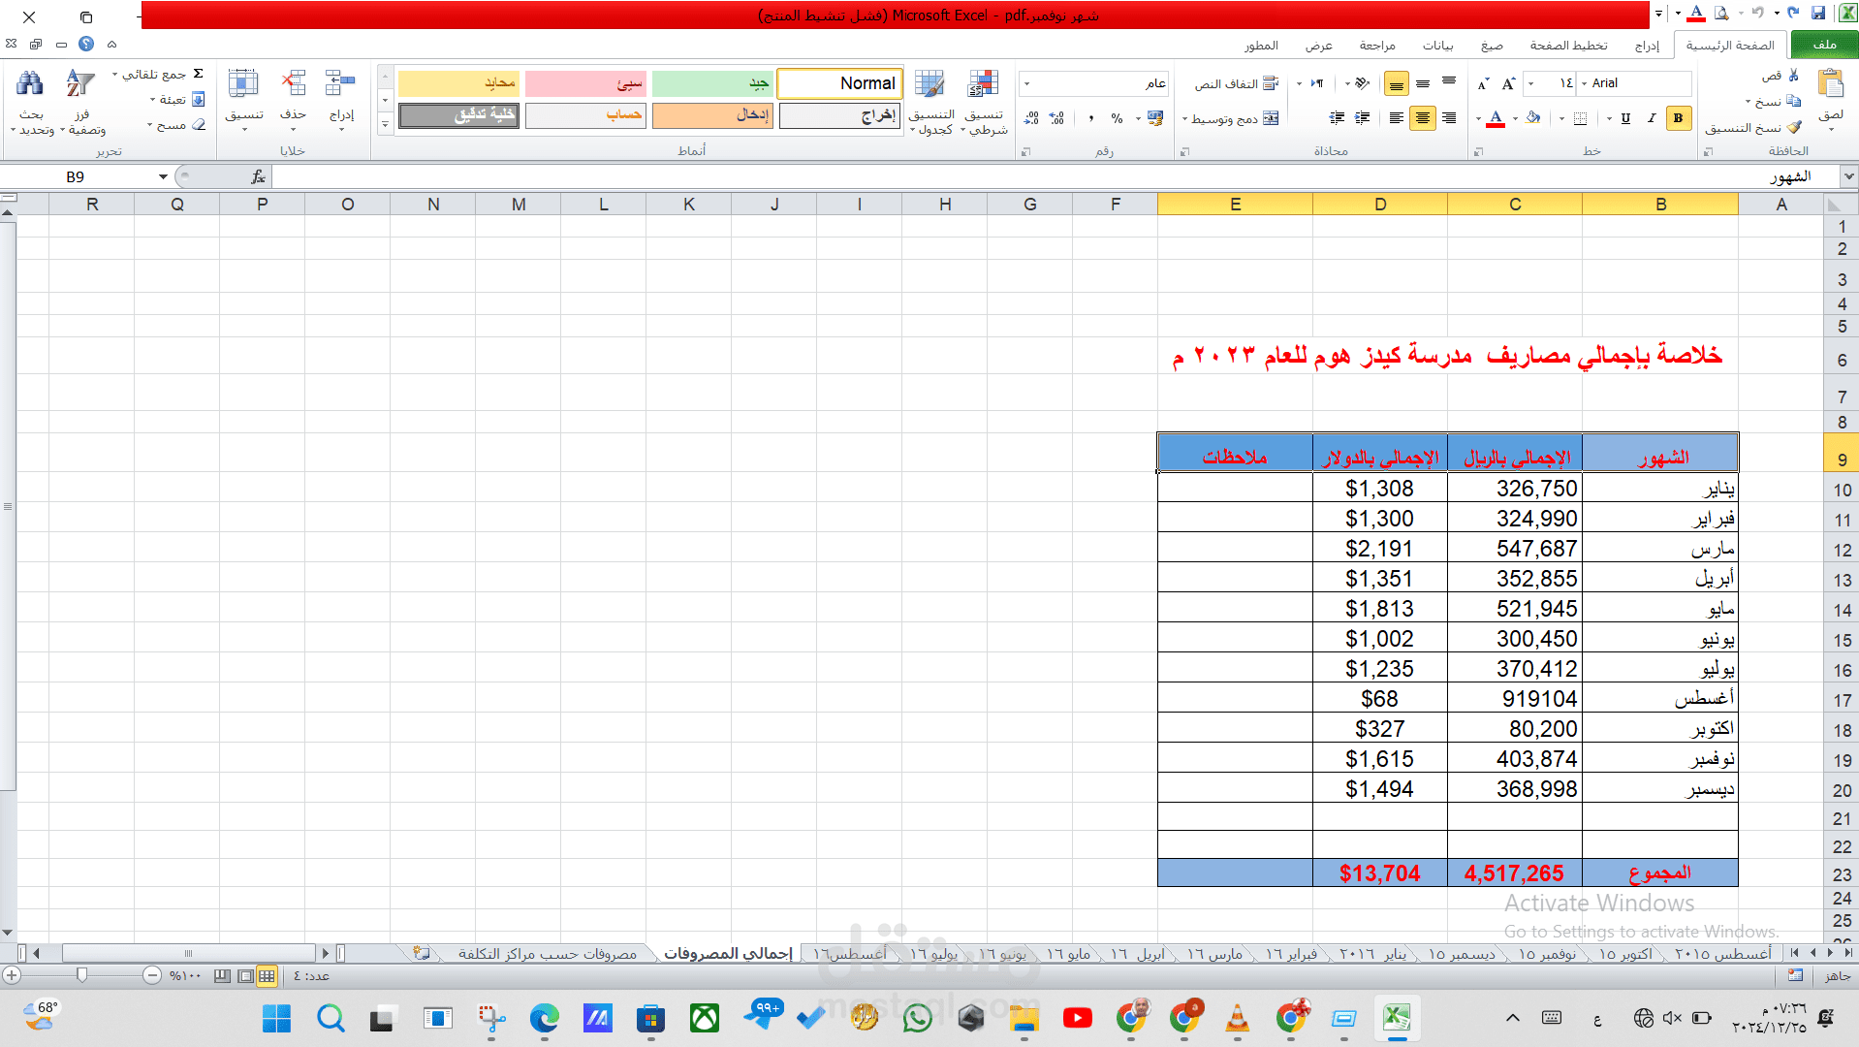Toggle Italic formatting

point(1652,118)
